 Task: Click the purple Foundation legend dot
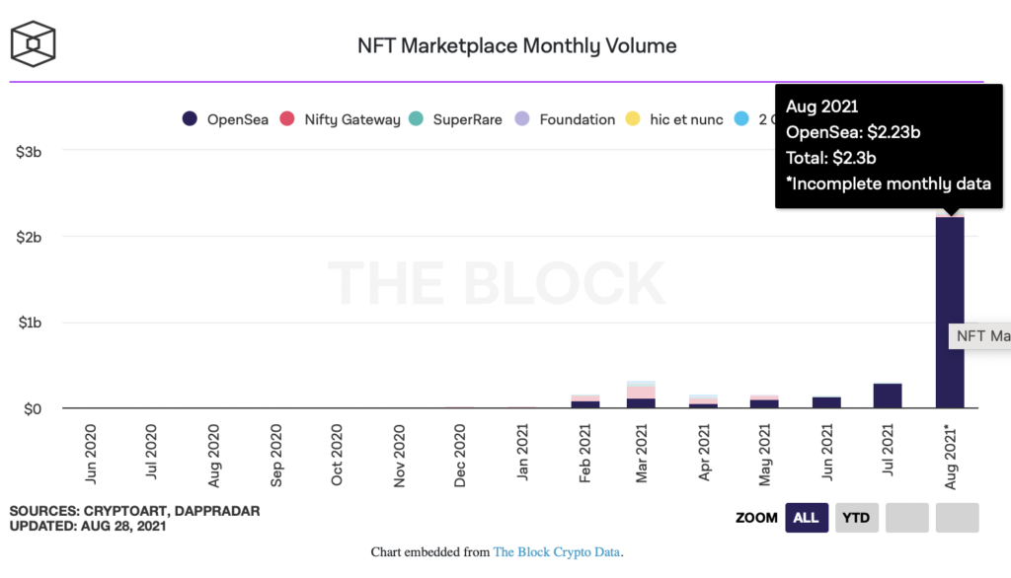(522, 119)
